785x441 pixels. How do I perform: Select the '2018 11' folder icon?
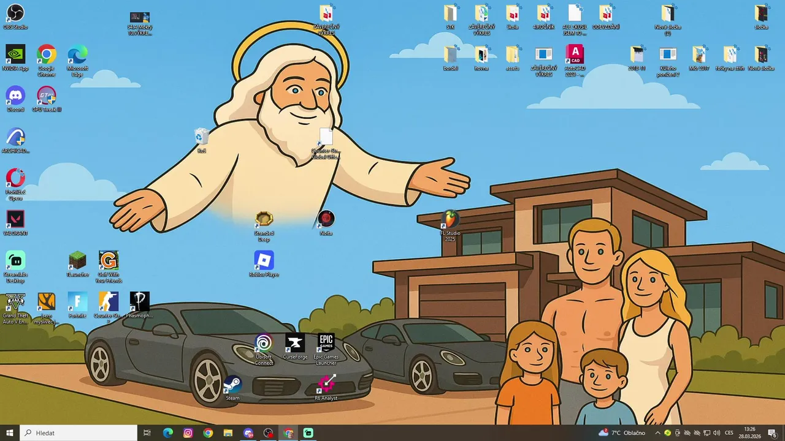637,58
